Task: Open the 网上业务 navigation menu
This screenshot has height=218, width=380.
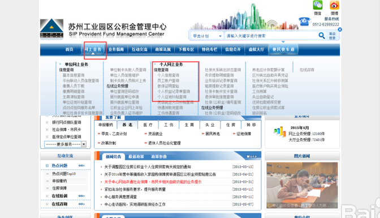Action: pyautogui.click(x=93, y=49)
